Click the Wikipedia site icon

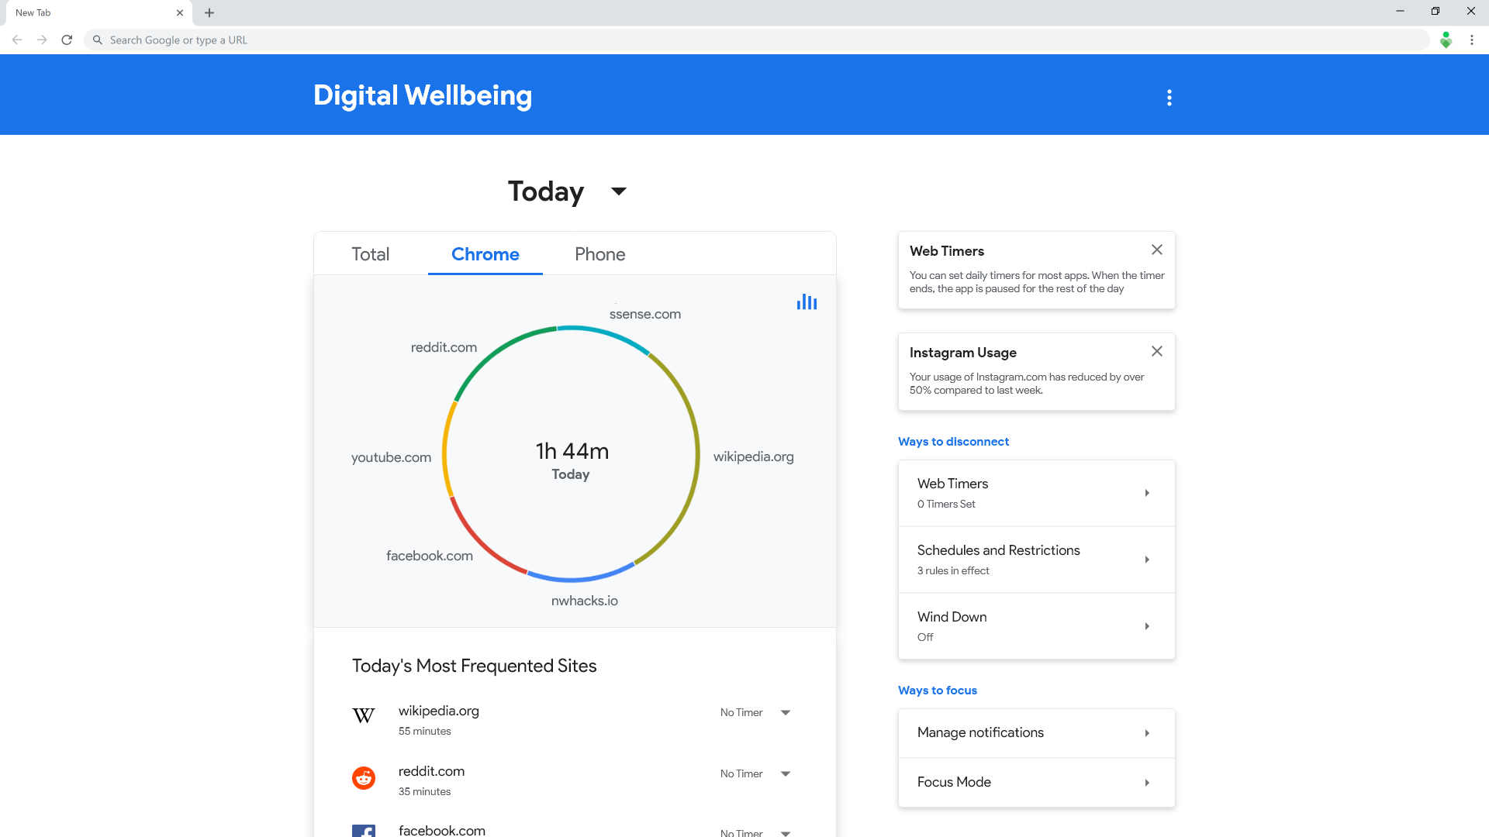(364, 715)
